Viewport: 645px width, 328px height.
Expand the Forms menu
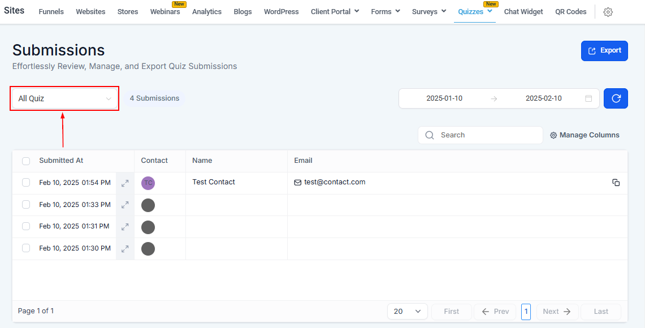pyautogui.click(x=386, y=11)
